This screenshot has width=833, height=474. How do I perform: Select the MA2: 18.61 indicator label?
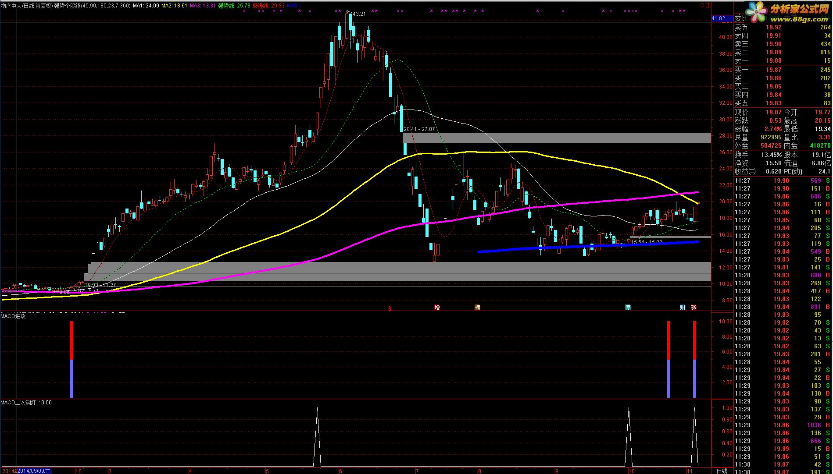175,6
